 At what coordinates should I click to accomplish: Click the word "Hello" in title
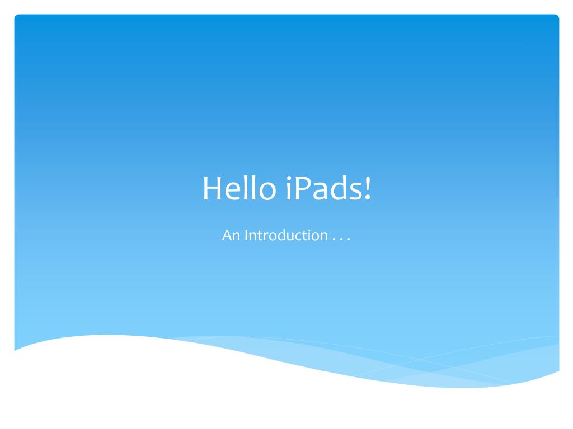point(239,188)
